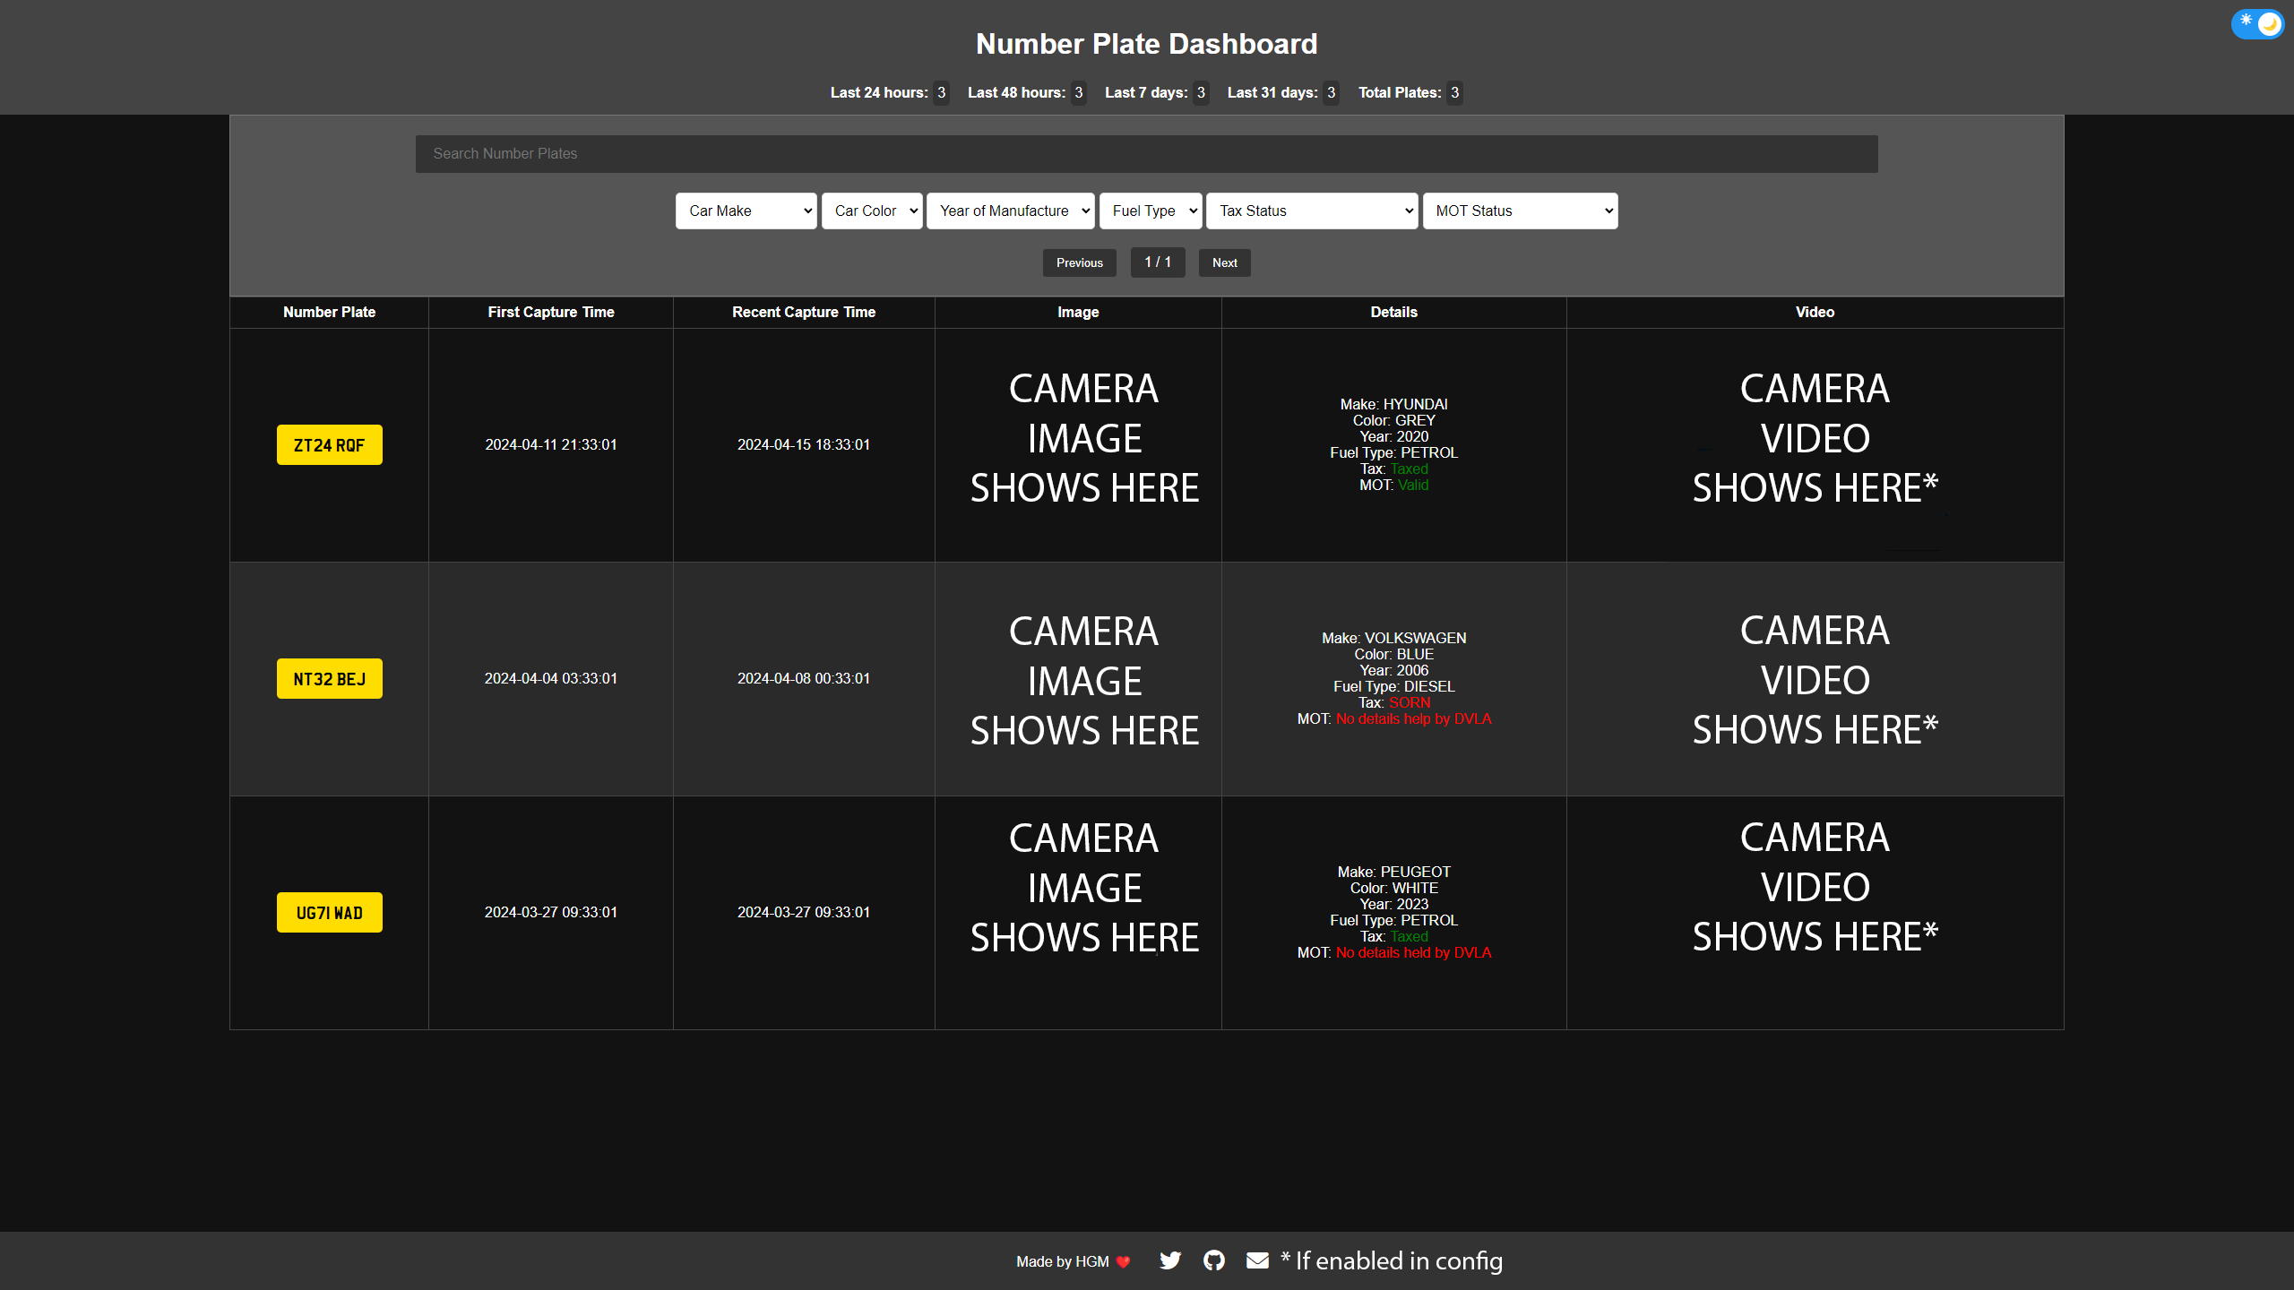
Task: Click the Next pagination button
Action: tap(1224, 263)
